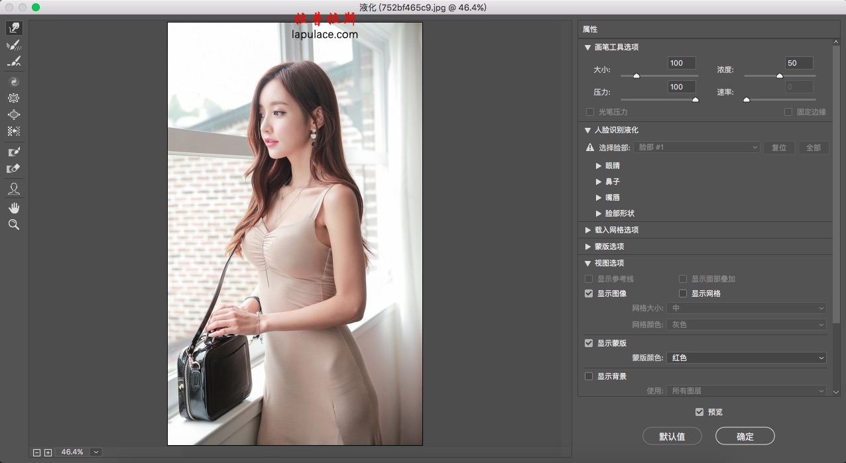Uncheck the 显示蒙版 checkbox

589,343
